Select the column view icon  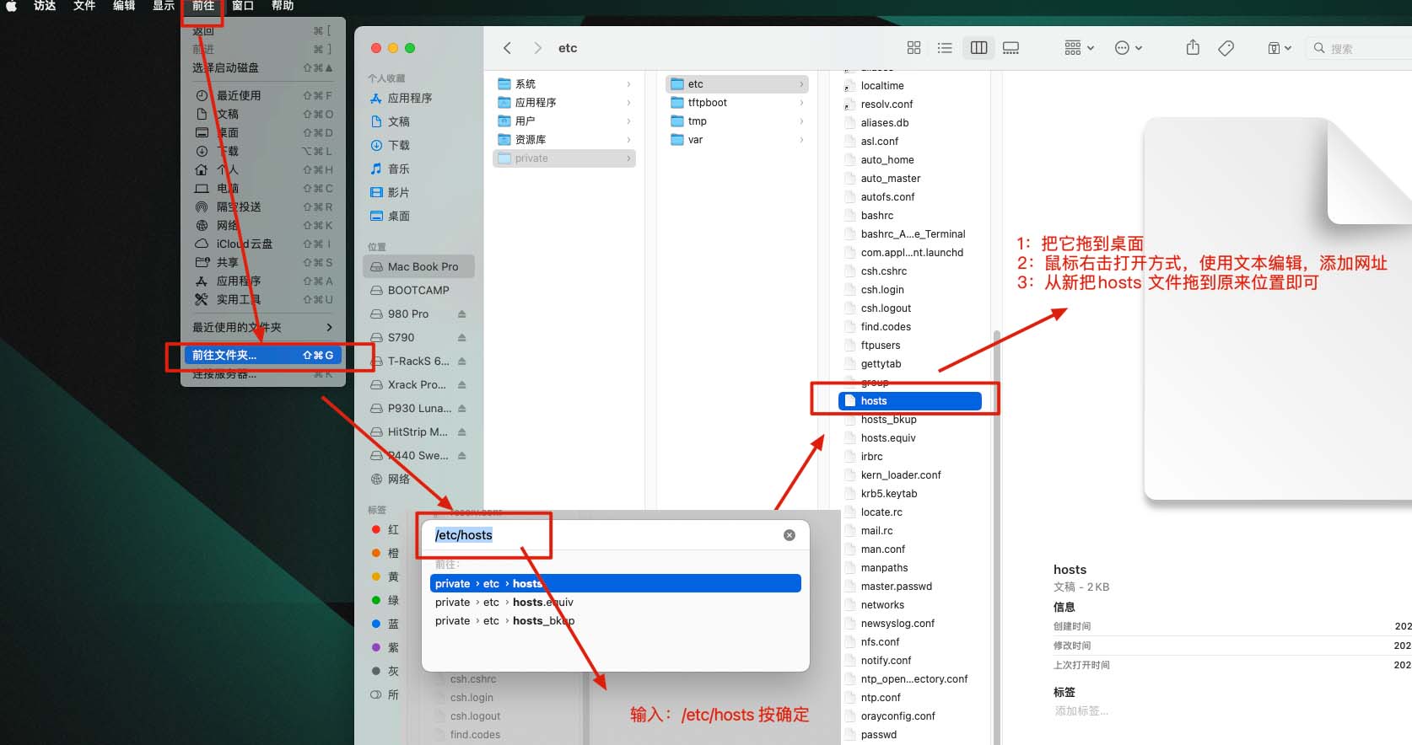(978, 48)
